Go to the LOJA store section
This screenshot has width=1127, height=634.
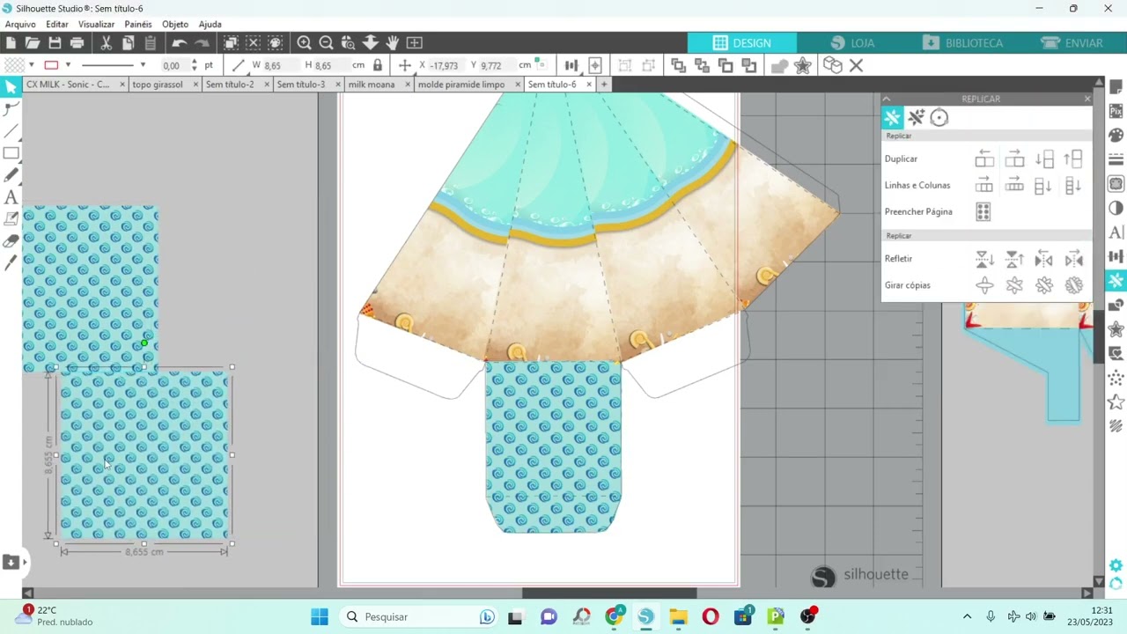pos(852,42)
